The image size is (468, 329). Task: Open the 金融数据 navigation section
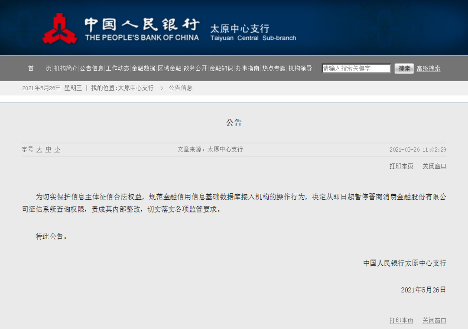143,68
